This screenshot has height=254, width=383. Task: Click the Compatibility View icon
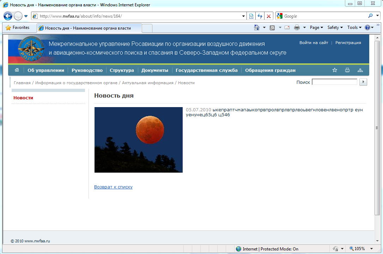251,16
